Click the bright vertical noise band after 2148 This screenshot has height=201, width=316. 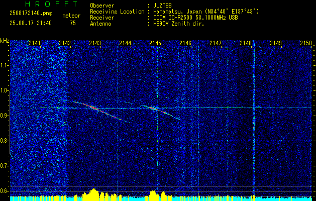coord(254,118)
